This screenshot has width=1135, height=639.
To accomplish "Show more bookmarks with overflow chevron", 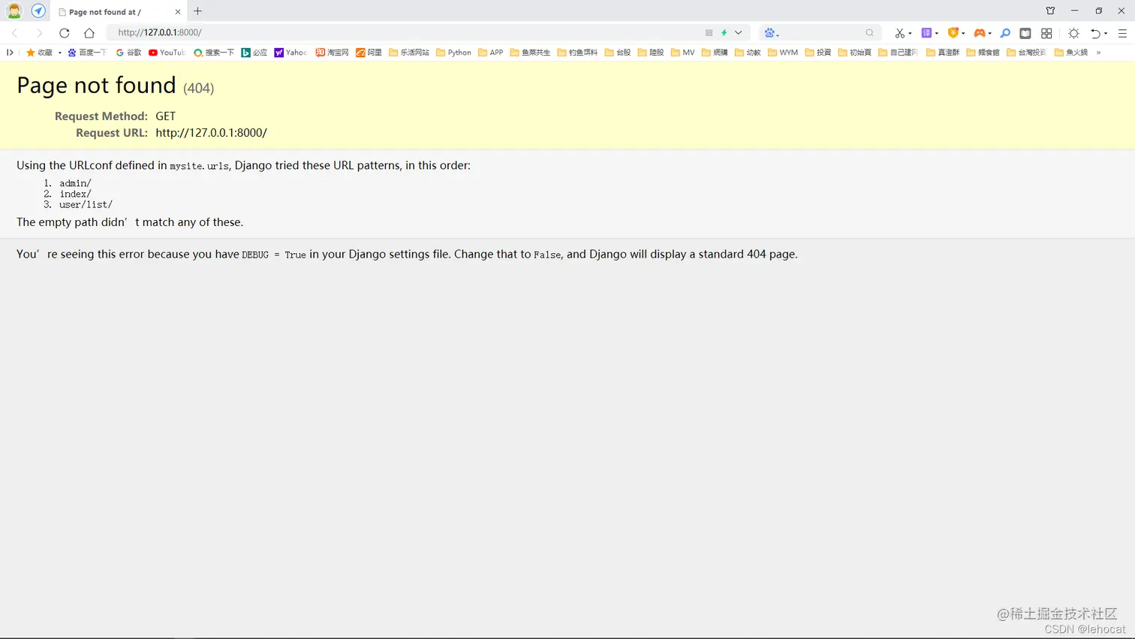I will [x=1098, y=53].
